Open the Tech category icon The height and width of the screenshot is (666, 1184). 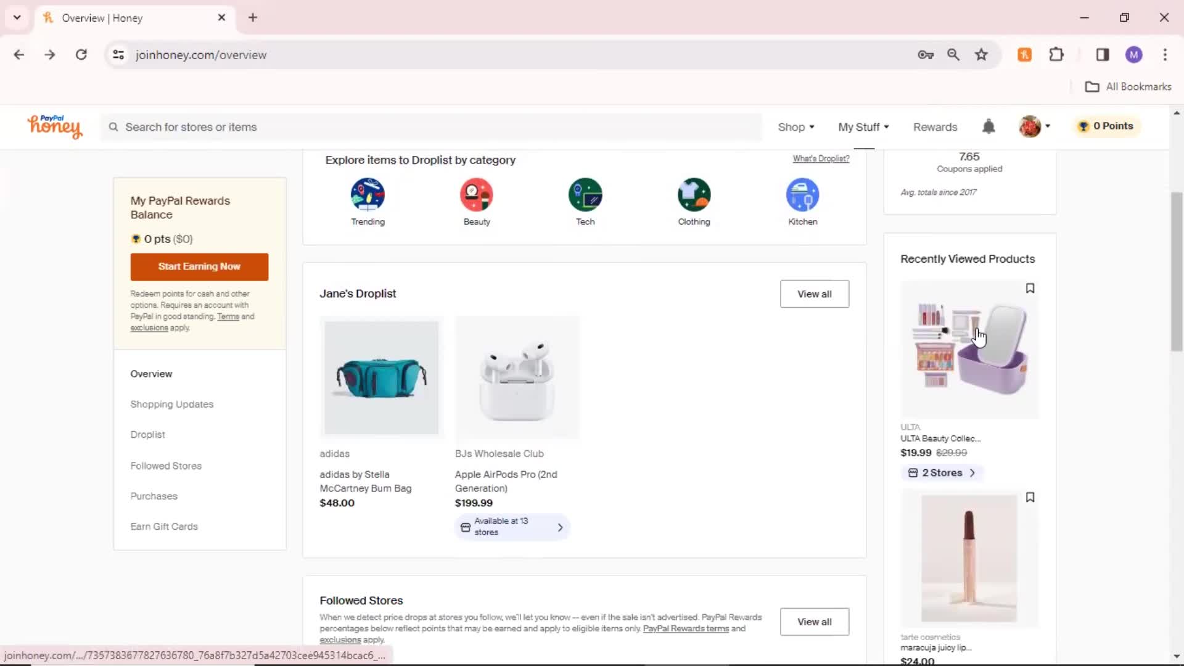click(x=585, y=195)
